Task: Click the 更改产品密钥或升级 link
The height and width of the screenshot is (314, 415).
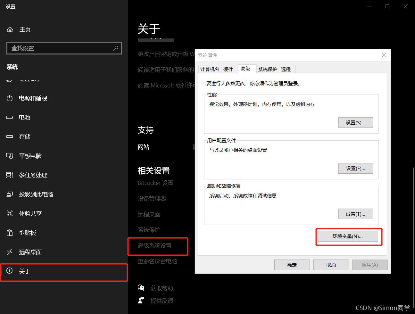Action: tap(166, 54)
